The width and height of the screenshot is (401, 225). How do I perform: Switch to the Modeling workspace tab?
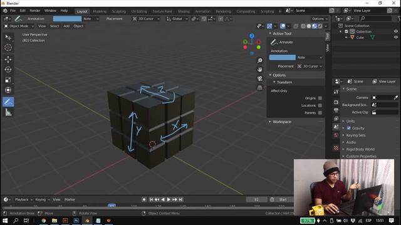(100, 11)
